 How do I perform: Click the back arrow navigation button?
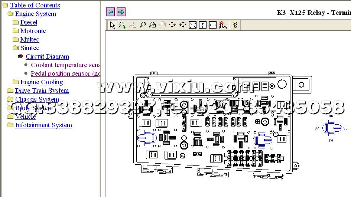[110, 12]
